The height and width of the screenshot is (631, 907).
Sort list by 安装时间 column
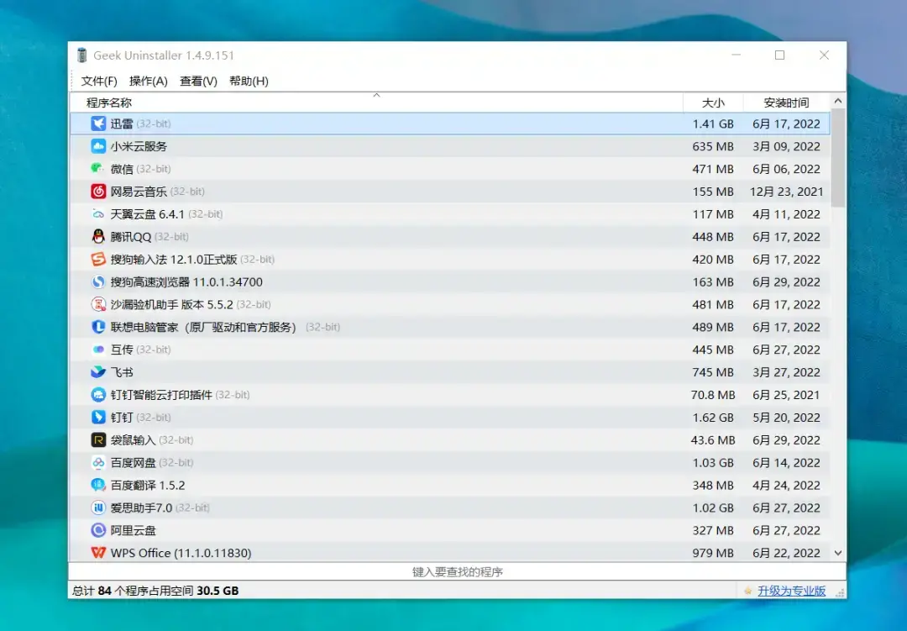click(786, 103)
